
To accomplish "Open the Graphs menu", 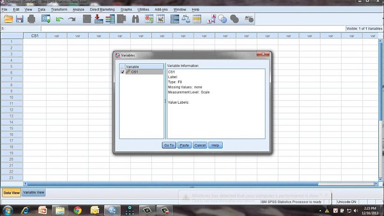I will click(126, 9).
